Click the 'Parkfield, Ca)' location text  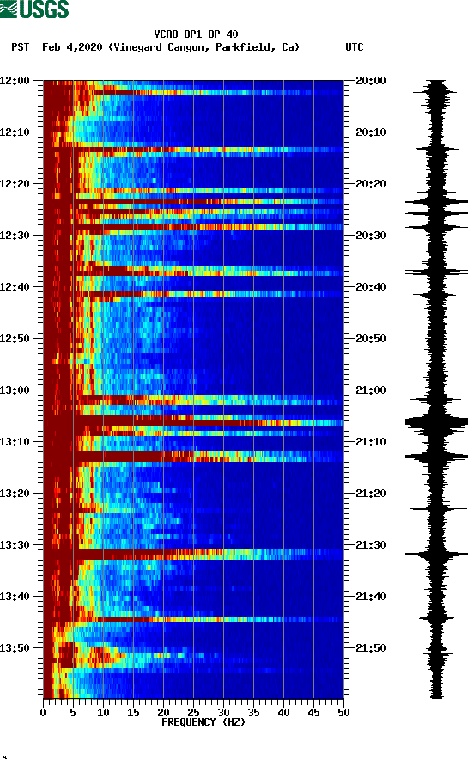pos(258,47)
